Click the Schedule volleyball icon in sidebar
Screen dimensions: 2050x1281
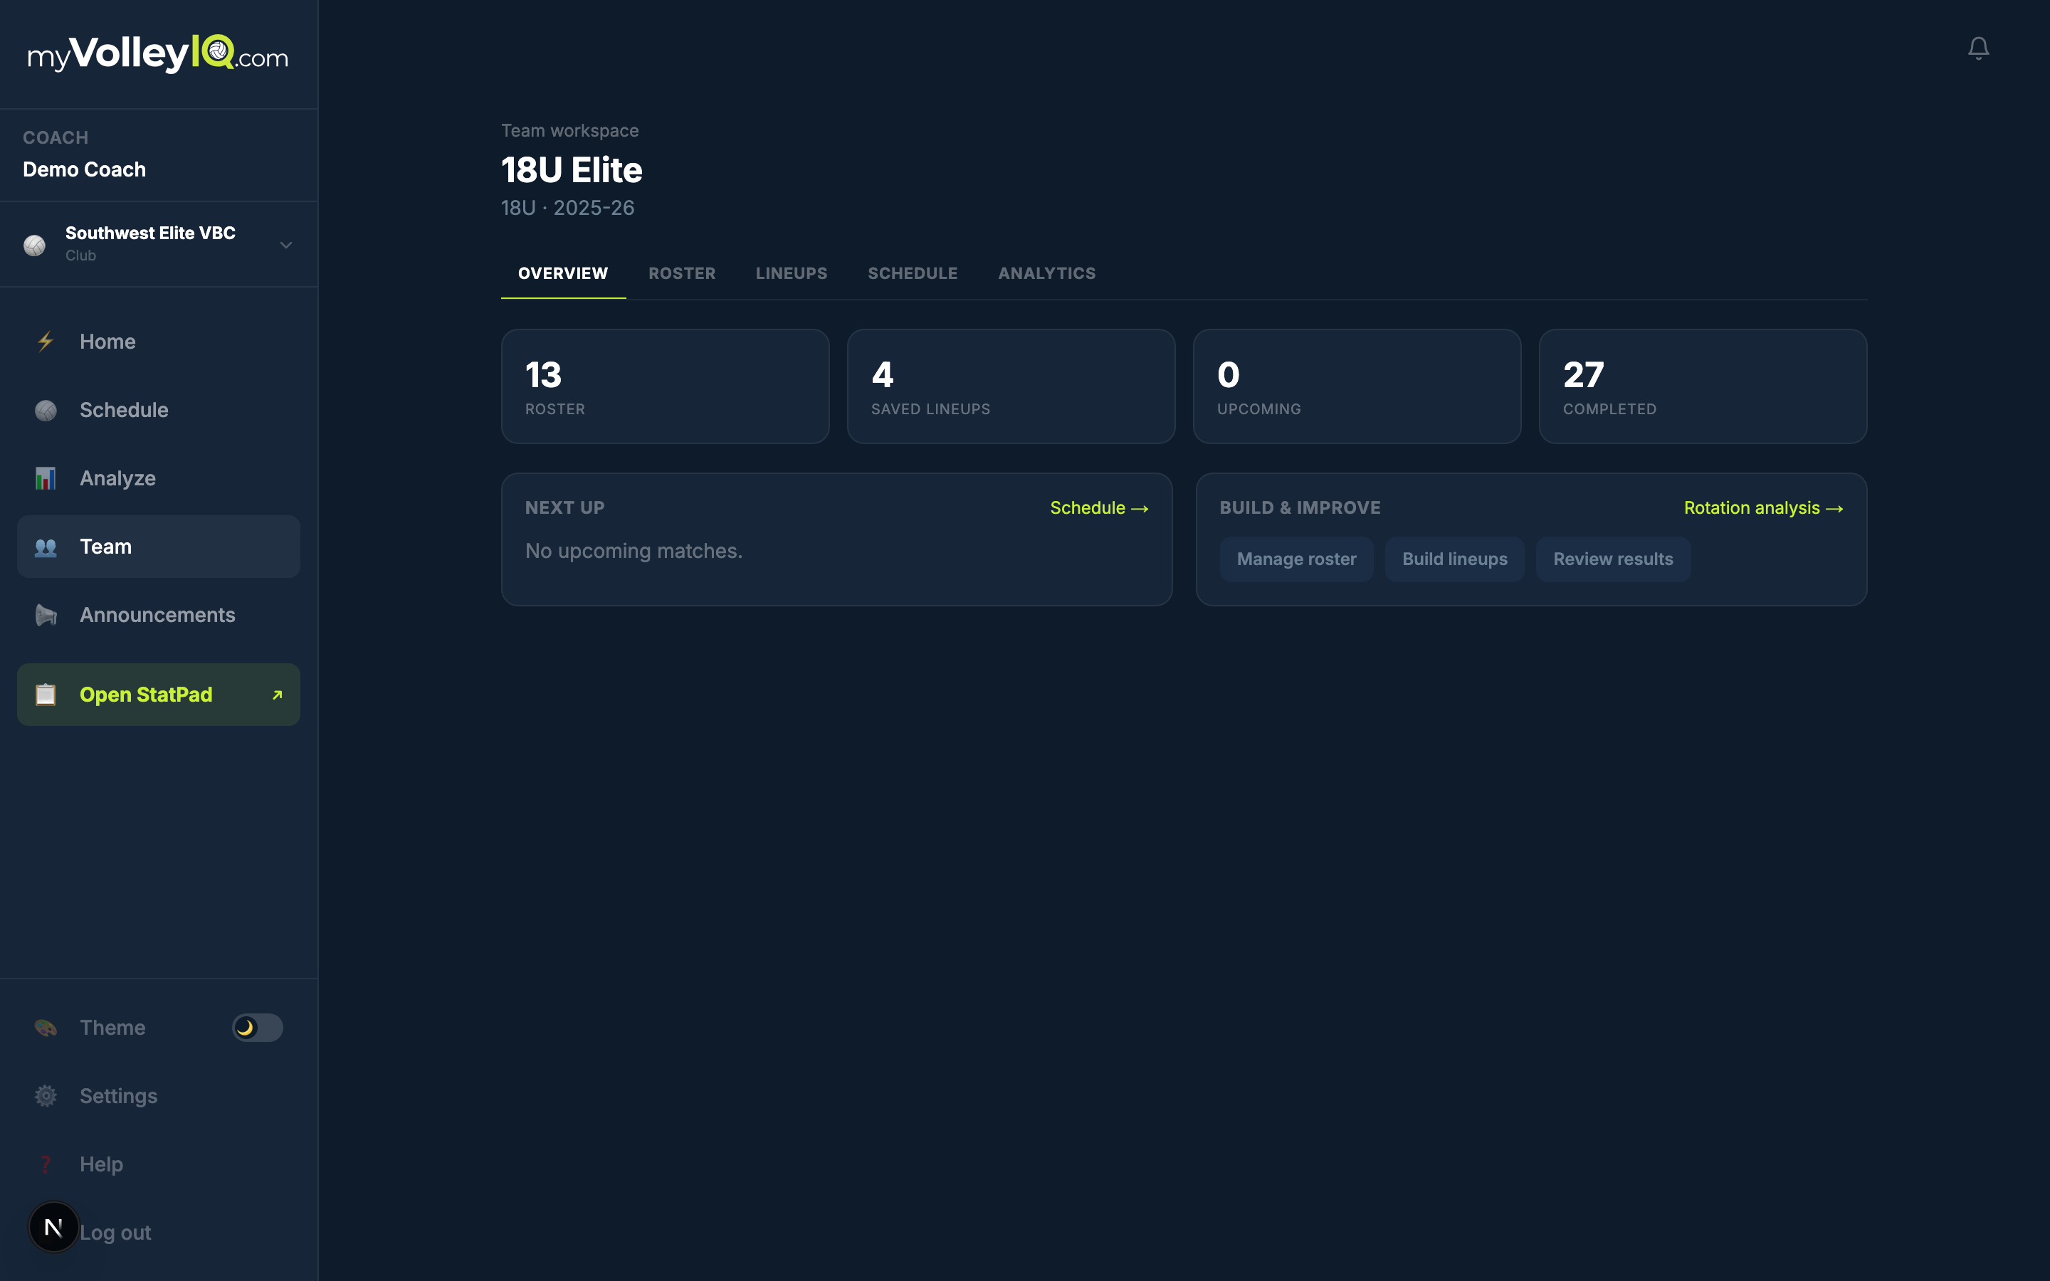coord(46,410)
